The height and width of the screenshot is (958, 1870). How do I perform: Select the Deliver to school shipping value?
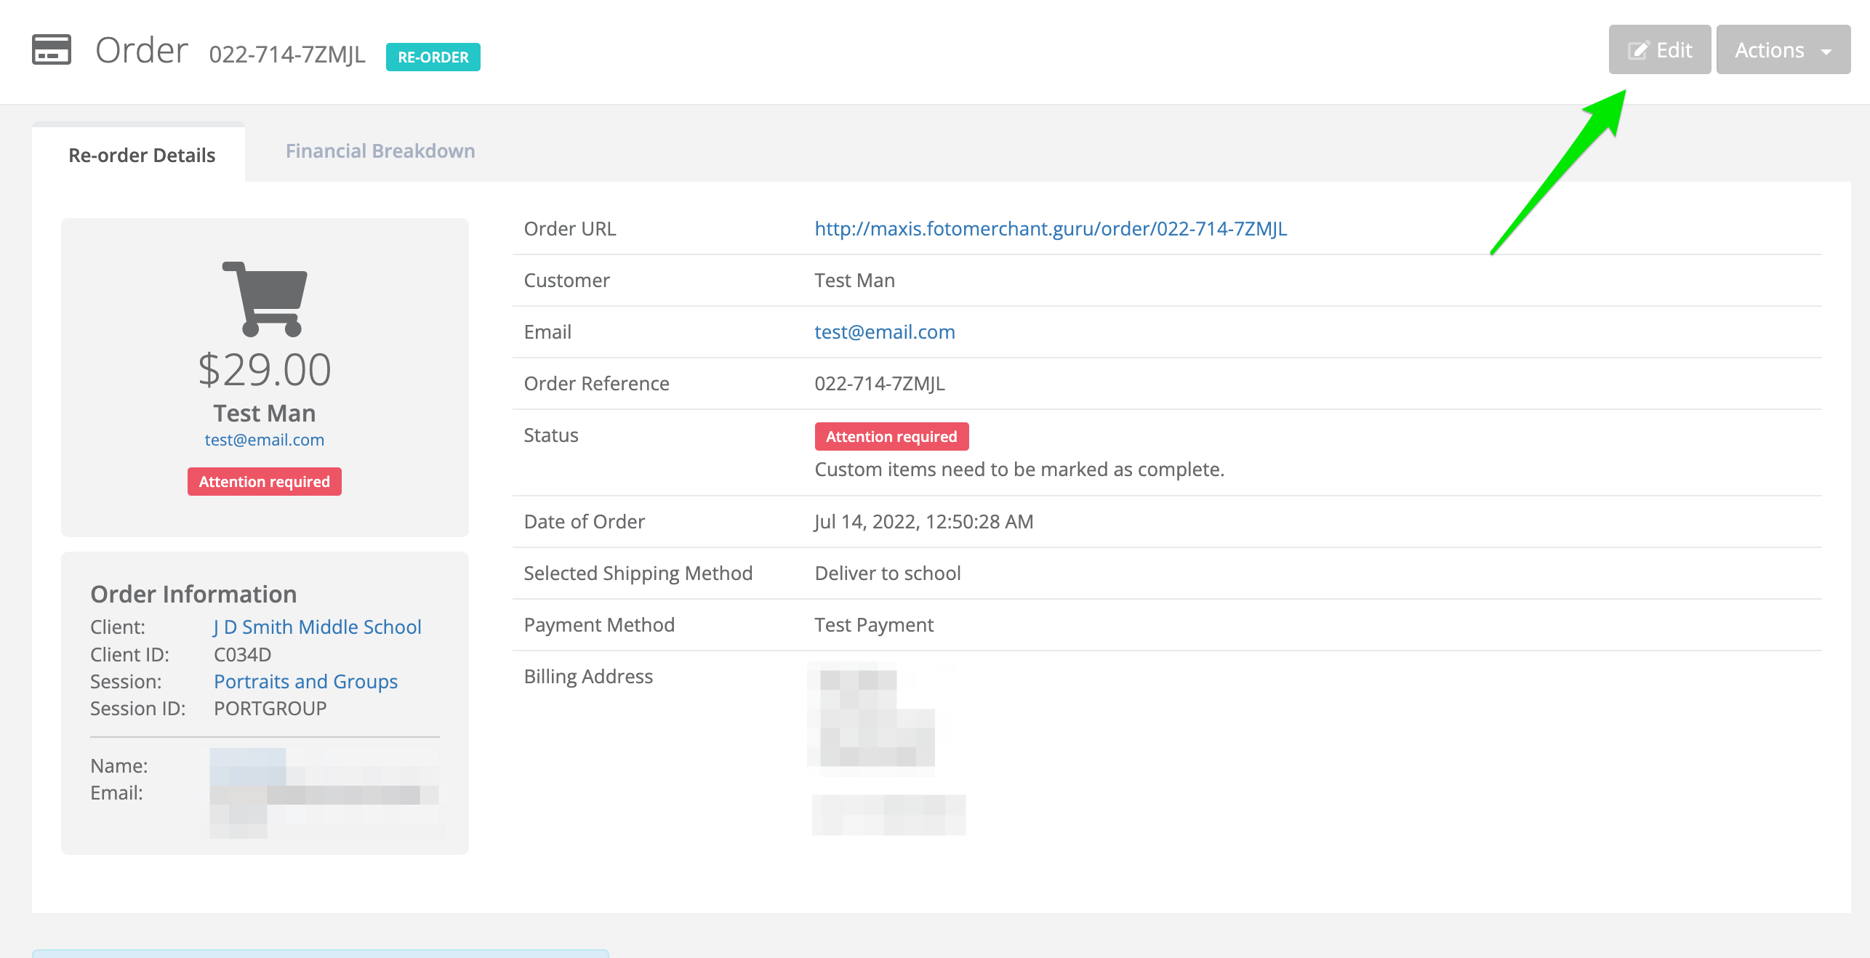[887, 573]
